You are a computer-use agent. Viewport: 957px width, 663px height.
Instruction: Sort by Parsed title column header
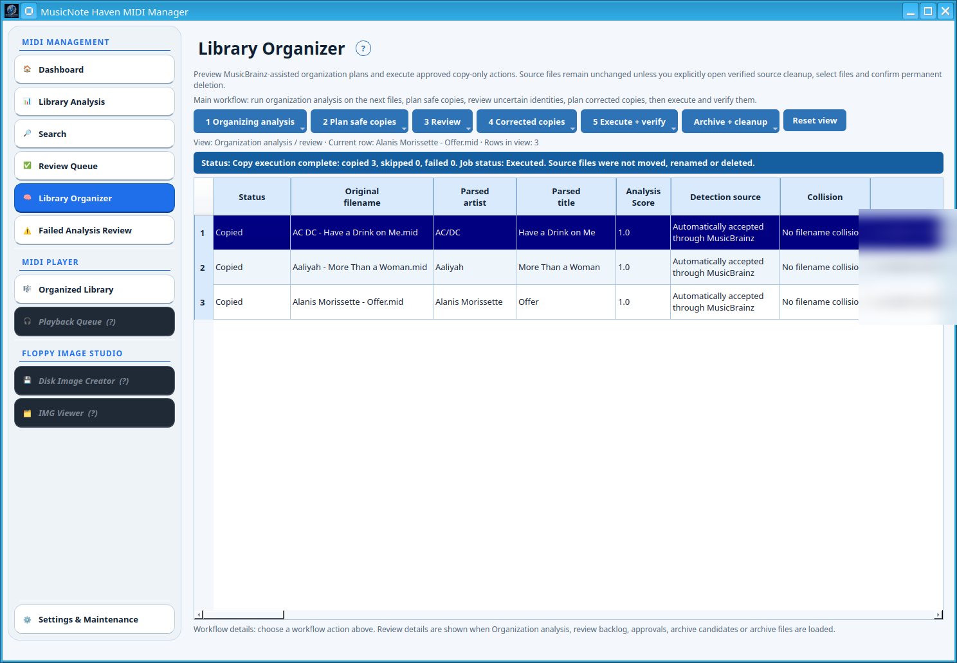[x=566, y=197]
